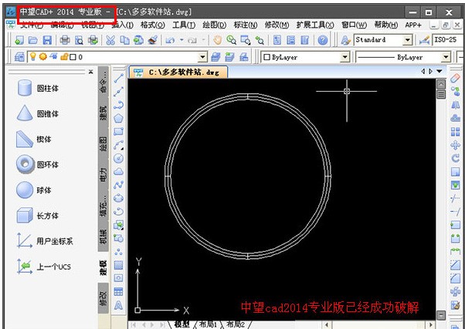Open the 插入(I) menu
The image size is (465, 329).
tap(122, 25)
